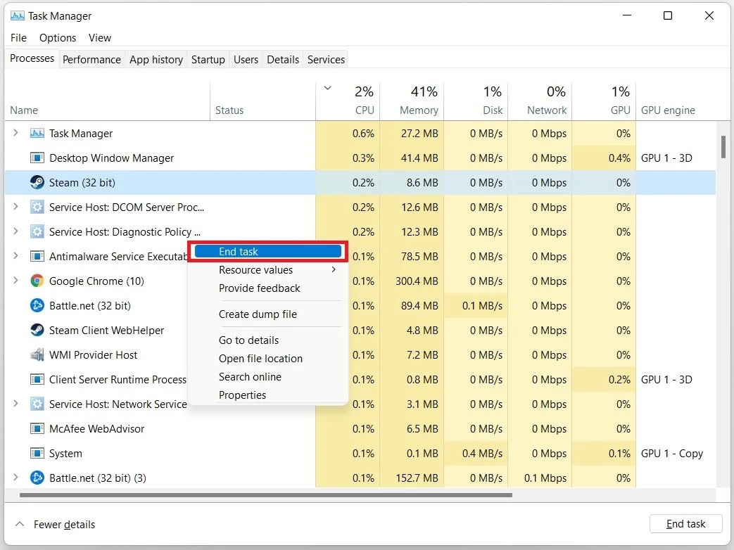
Task: Select the McAfee WebAdvisor process name
Action: pos(97,429)
